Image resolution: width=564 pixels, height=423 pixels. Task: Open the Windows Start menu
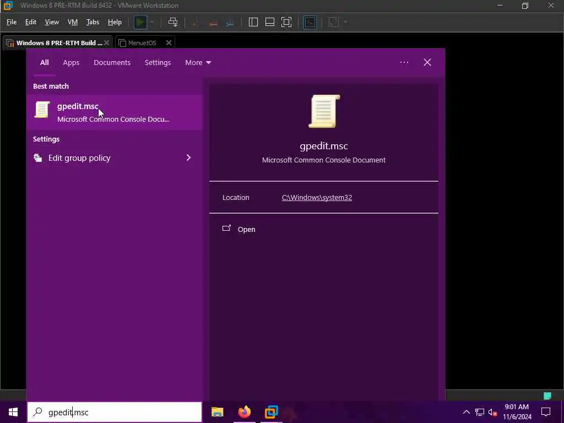[13, 412]
